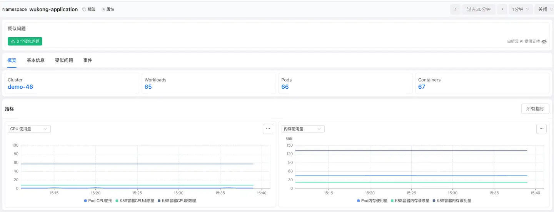The width and height of the screenshot is (554, 212).
Task: Open the 内存使用量 metric dropdown
Action: [x=303, y=129]
